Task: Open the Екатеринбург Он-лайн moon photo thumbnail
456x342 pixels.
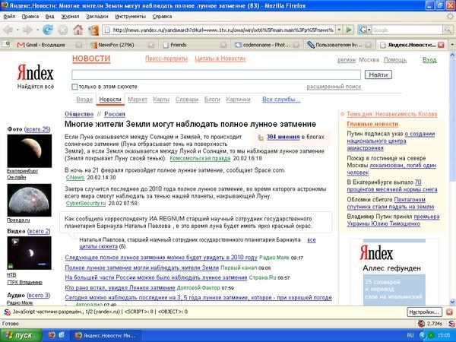Action: pos(30,150)
